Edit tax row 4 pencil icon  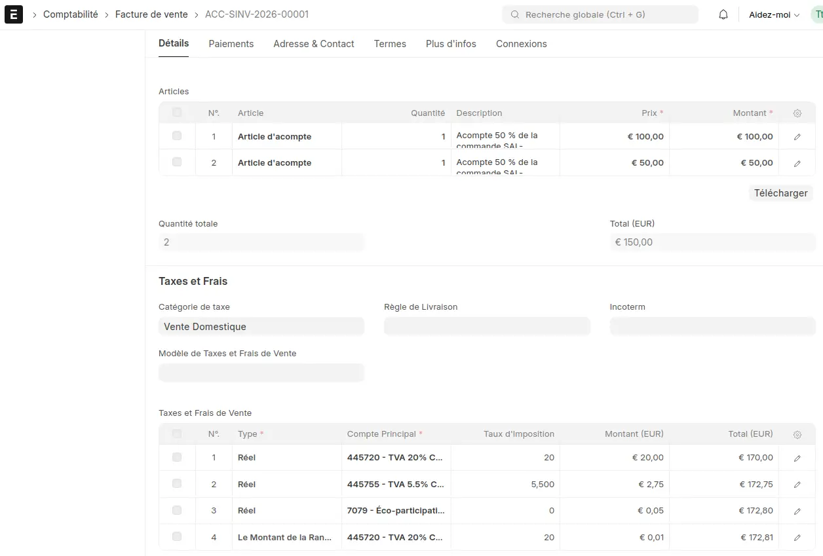coord(797,538)
